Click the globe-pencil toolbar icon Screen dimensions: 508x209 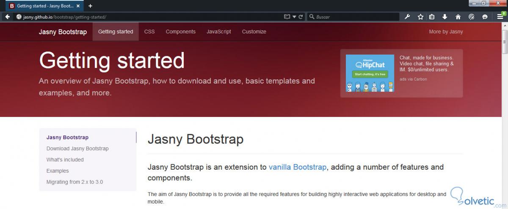click(472, 17)
